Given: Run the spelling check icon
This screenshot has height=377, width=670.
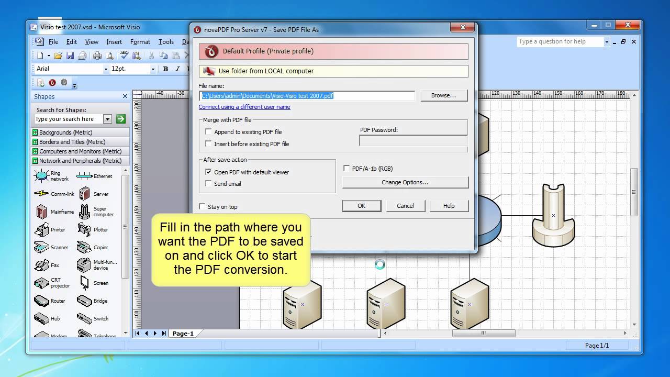Looking at the screenshot, I should (125, 55).
